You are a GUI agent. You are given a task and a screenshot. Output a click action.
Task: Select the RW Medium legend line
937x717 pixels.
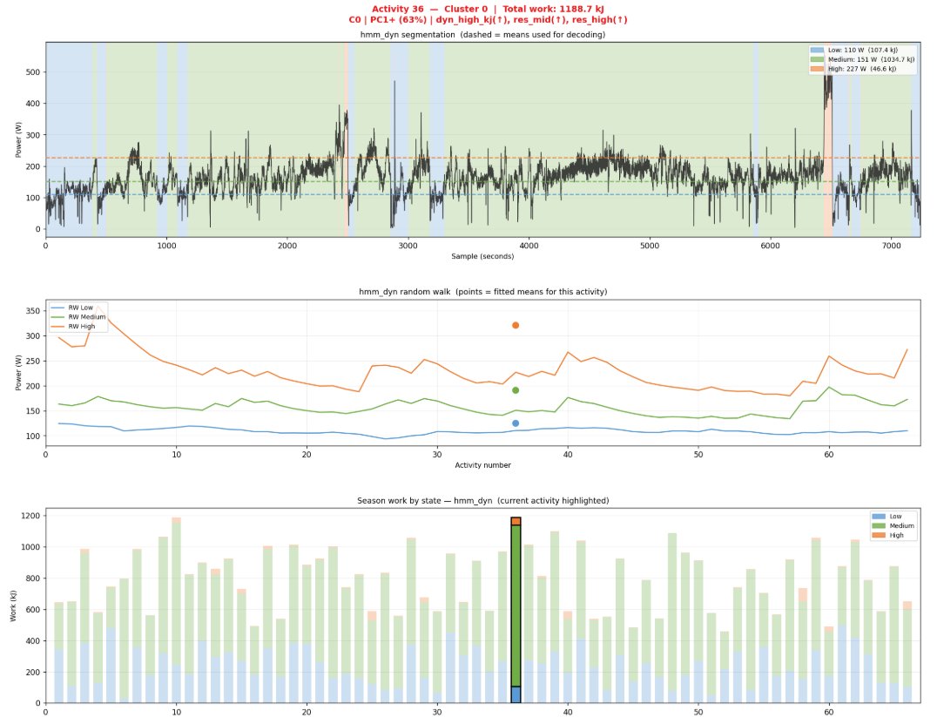pos(57,317)
